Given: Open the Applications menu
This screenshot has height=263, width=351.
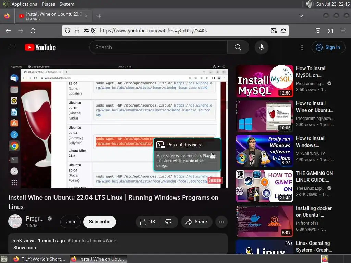Looking at the screenshot, I should coord(24,4).
